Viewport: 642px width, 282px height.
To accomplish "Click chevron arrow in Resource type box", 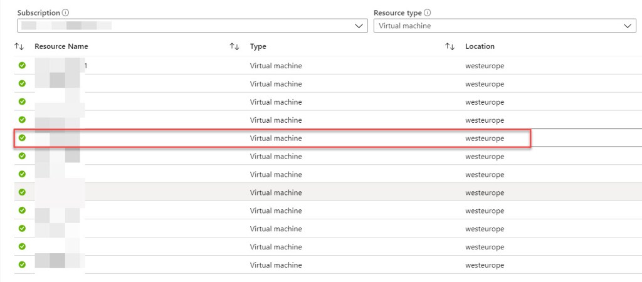I will (x=628, y=26).
